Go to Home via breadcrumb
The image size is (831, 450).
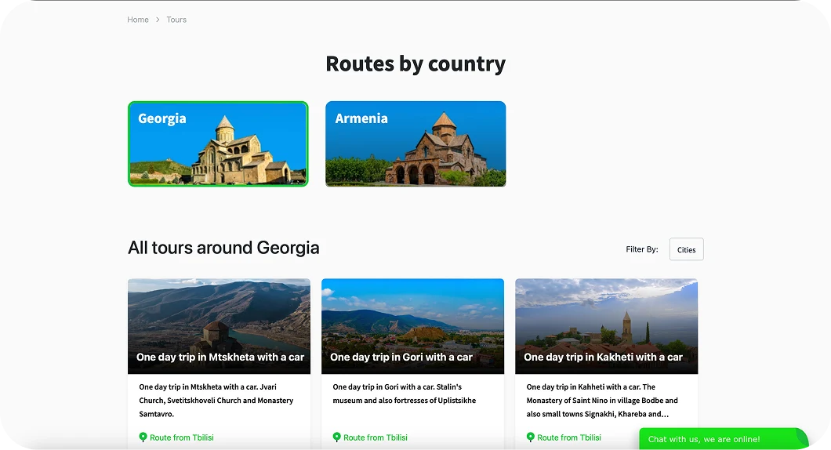coord(138,20)
